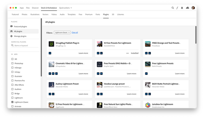Open the Quick actions dropdown

click(x=66, y=8)
